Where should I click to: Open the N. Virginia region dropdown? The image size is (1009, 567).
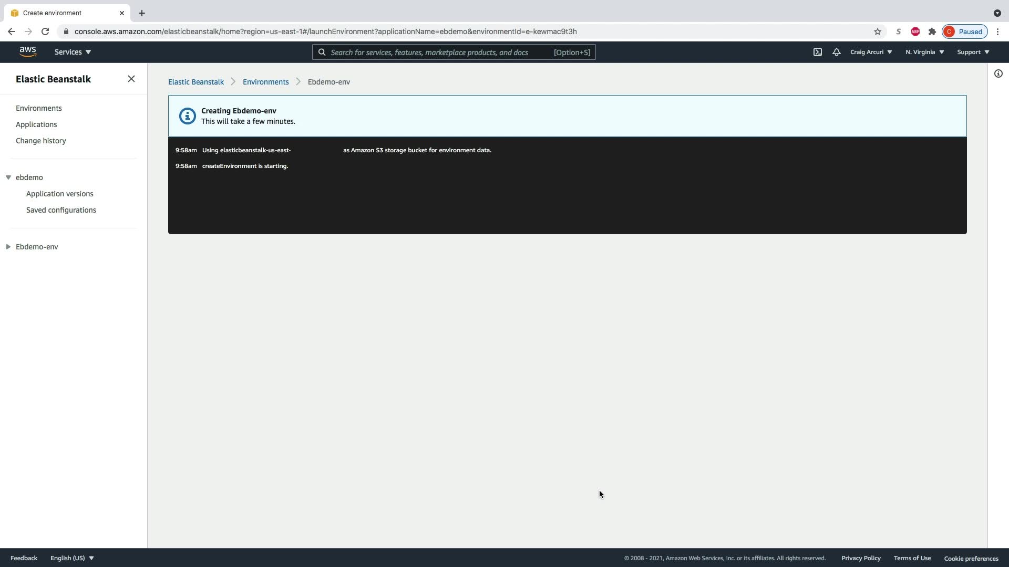[x=924, y=52]
